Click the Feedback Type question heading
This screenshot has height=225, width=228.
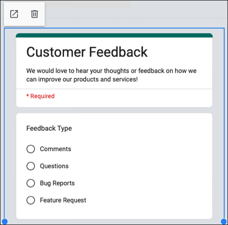point(49,128)
